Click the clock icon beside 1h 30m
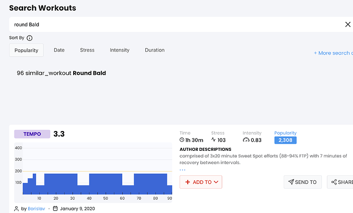 click(182, 140)
